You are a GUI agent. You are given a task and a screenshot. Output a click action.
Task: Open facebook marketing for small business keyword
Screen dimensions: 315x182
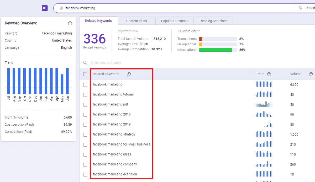click(x=122, y=144)
